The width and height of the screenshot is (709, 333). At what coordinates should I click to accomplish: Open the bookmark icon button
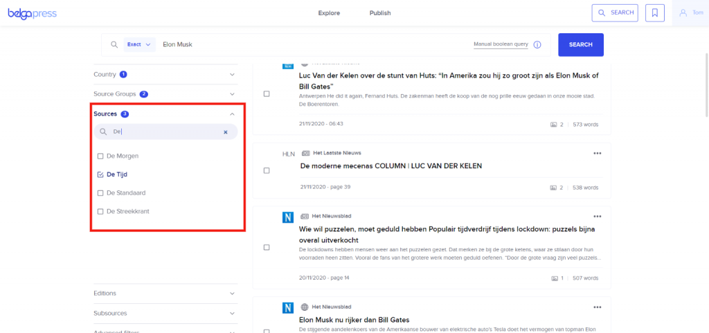click(655, 13)
